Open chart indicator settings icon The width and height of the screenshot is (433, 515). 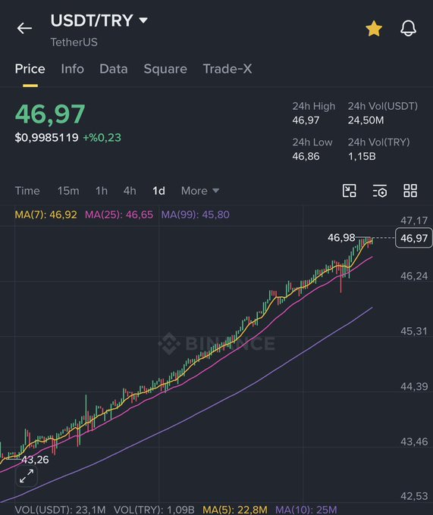coord(380,191)
